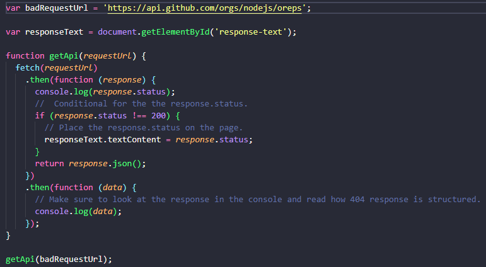The image size is (486, 267).
Task: Click the 'if' keyword
Action: 40,116
